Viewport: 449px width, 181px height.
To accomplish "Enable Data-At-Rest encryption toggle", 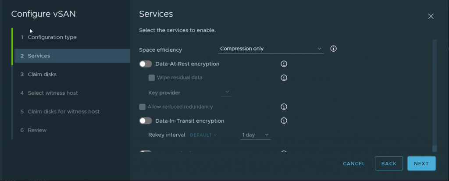I will click(146, 64).
